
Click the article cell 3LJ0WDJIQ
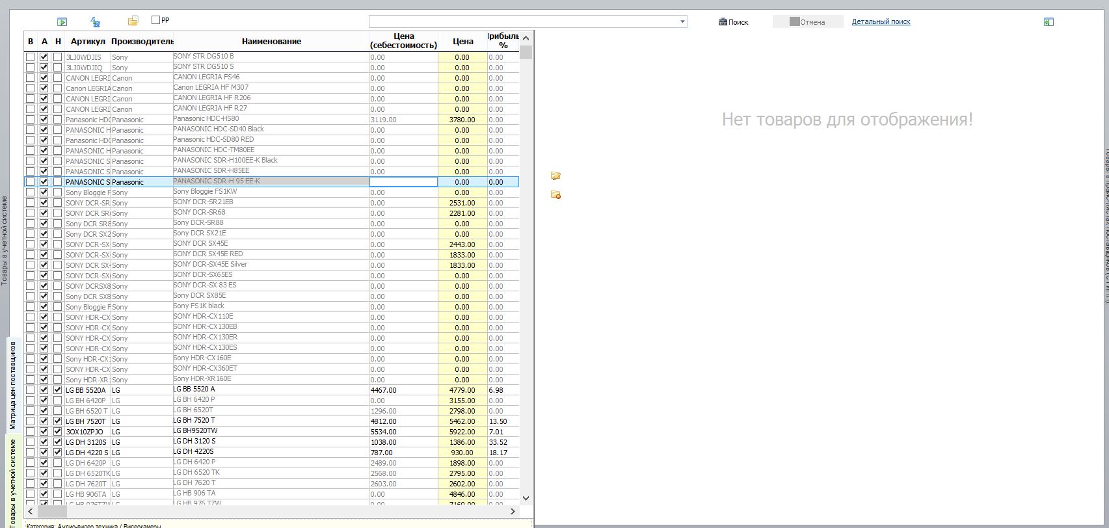88,68
